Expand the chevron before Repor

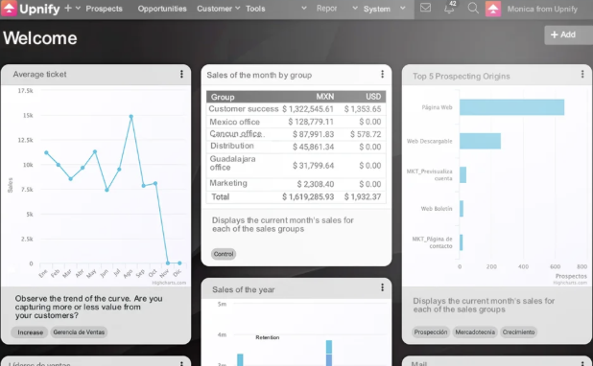303,8
